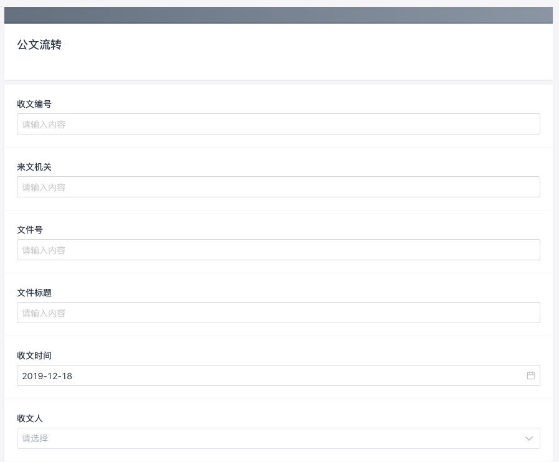The width and height of the screenshot is (559, 462).
Task: Select the 请选择 placeholder text
Action: point(35,438)
